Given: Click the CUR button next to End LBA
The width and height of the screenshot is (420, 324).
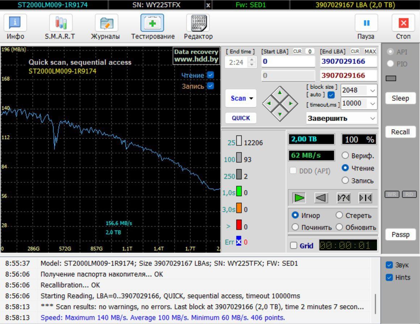Looking at the screenshot, I should (355, 51).
